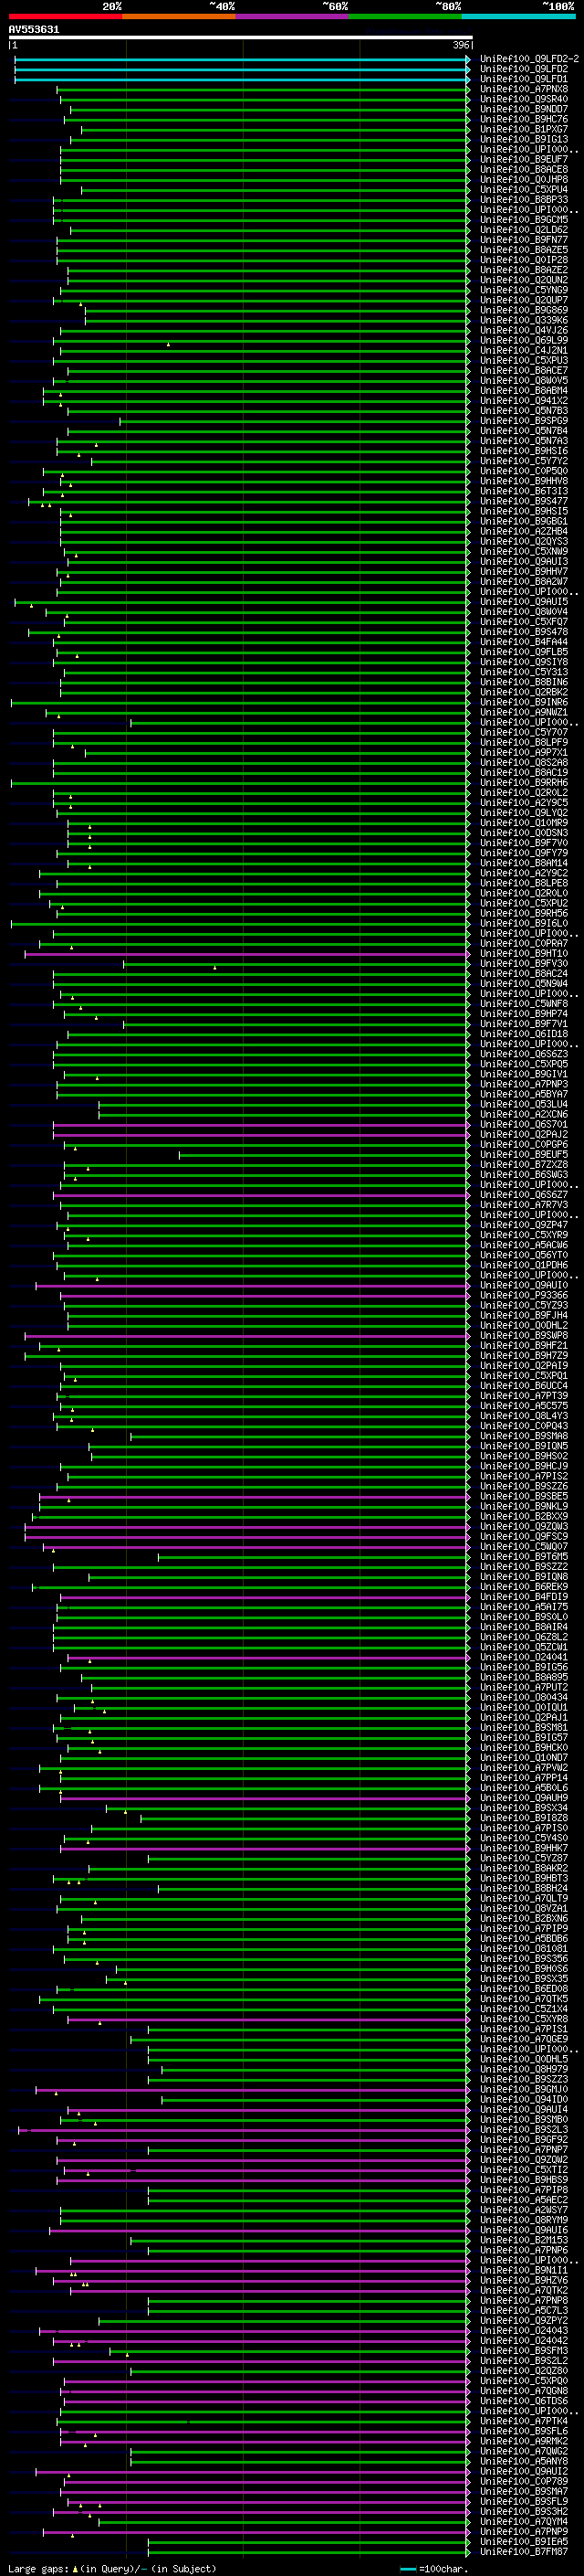Viewport: 584px width, 2576px height.
Task: Select label UniRef100_B9HF21
Action: tap(524, 1346)
